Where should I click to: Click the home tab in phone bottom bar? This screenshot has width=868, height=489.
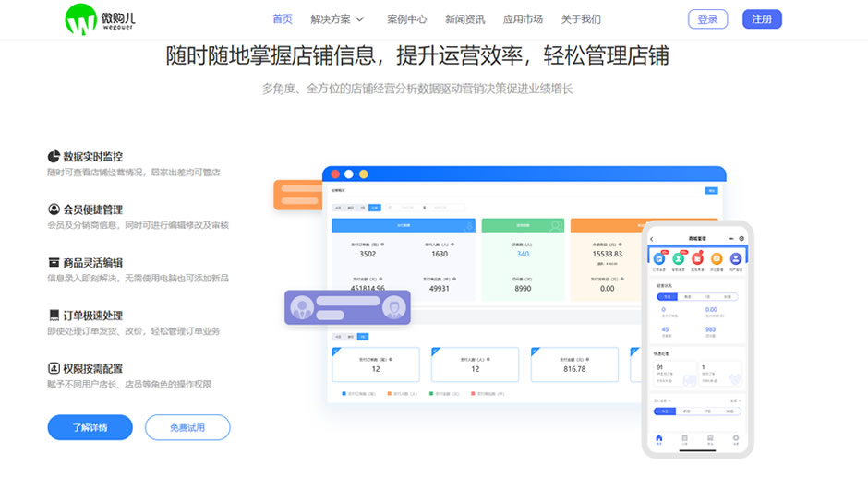pyautogui.click(x=658, y=439)
